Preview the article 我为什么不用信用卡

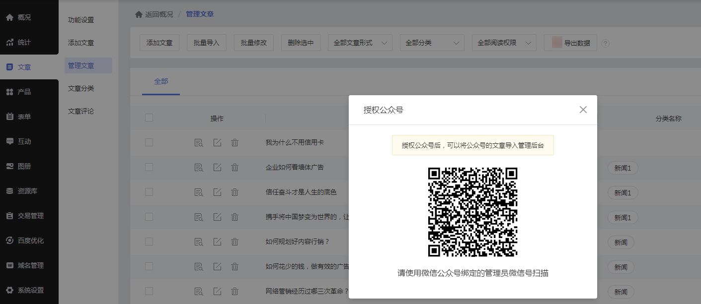(x=199, y=143)
